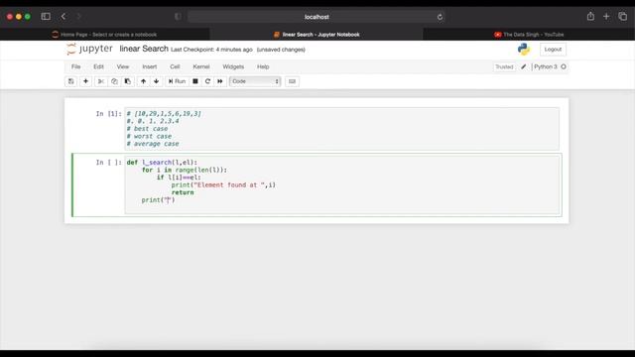Open the Edit menu
This screenshot has height=357, width=635.
tap(98, 66)
